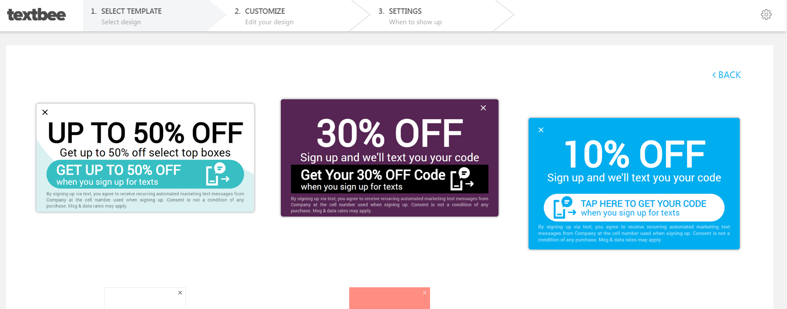This screenshot has width=787, height=309.
Task: Go back using the BACK link
Action: tap(726, 75)
